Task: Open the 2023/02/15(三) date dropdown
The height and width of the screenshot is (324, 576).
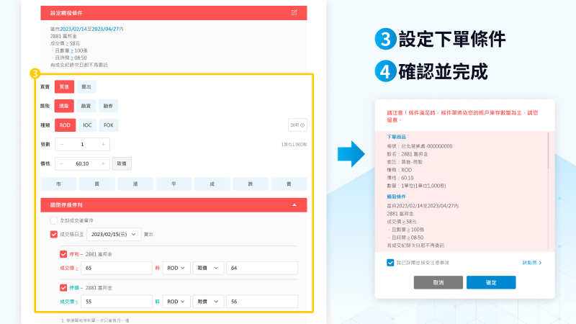Action: pos(117,234)
